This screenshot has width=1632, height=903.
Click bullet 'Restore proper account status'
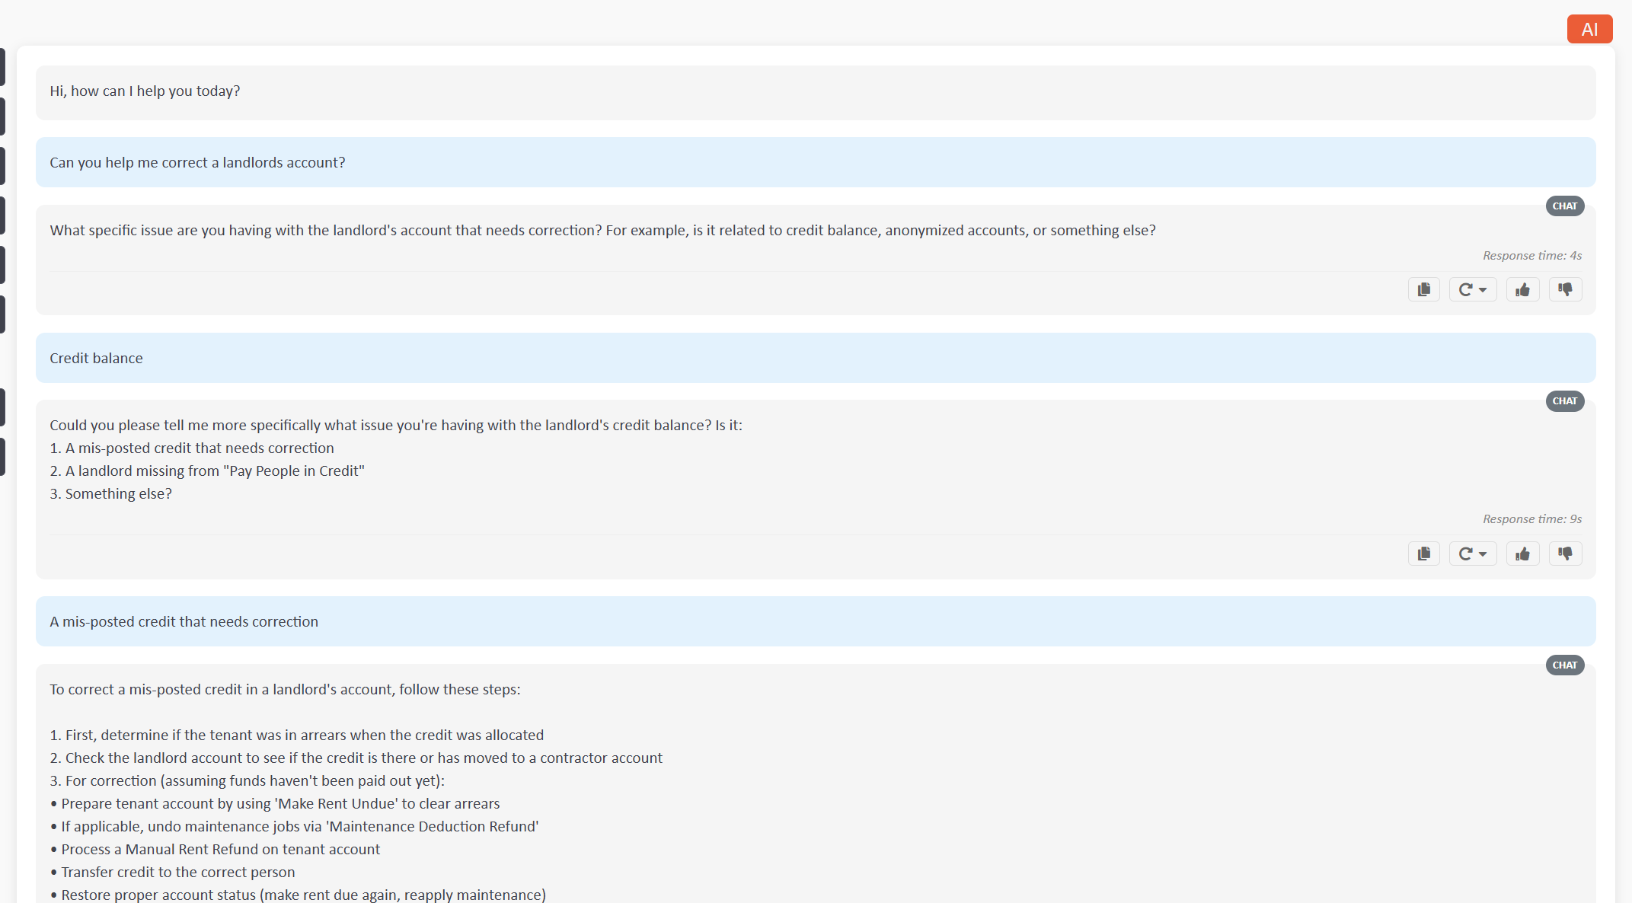tap(298, 895)
